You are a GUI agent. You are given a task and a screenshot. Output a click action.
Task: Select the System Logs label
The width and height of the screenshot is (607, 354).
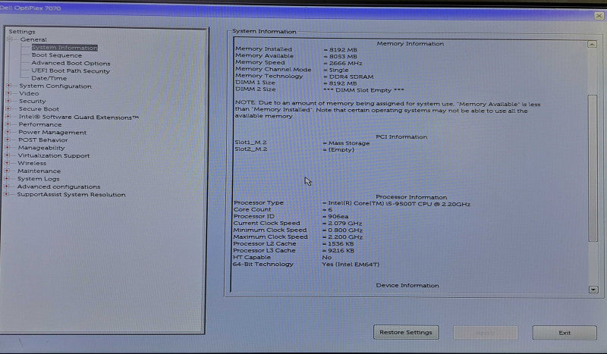(x=39, y=179)
